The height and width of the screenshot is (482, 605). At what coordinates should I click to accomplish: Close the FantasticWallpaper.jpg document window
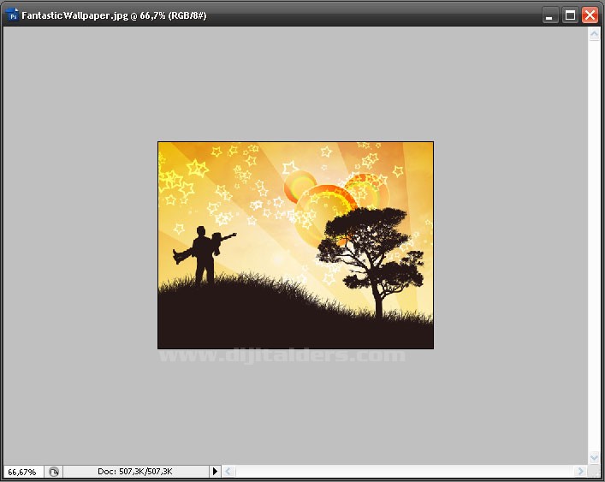[590, 15]
